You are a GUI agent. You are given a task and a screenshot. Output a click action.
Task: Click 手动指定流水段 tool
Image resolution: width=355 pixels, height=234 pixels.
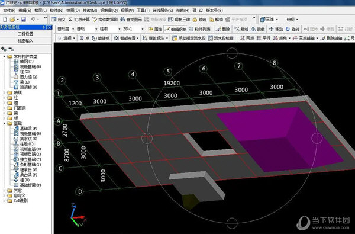[189, 38]
